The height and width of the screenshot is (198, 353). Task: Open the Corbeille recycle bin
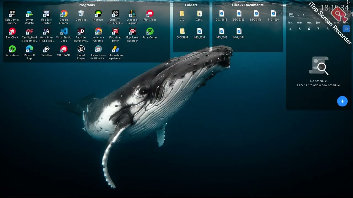tap(81, 16)
